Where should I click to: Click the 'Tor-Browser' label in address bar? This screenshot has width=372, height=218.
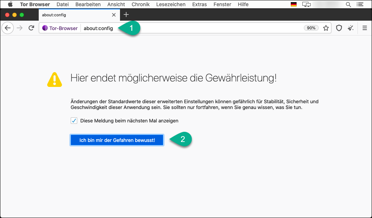pyautogui.click(x=63, y=28)
